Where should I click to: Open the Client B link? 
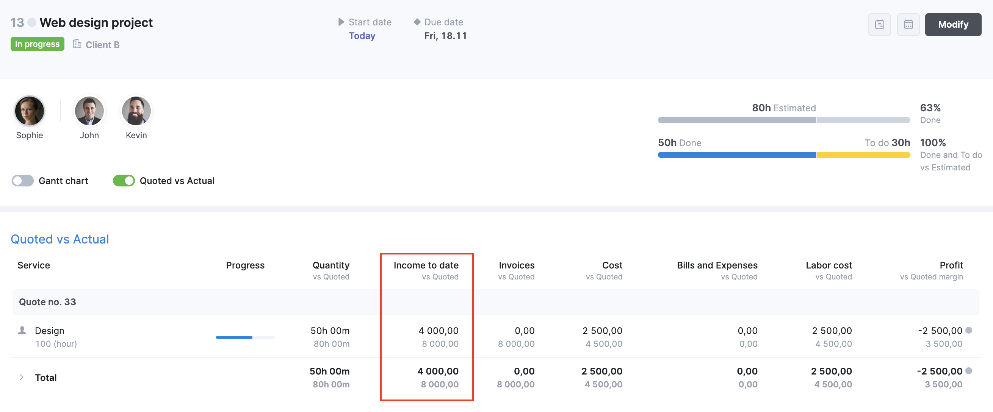tap(103, 45)
